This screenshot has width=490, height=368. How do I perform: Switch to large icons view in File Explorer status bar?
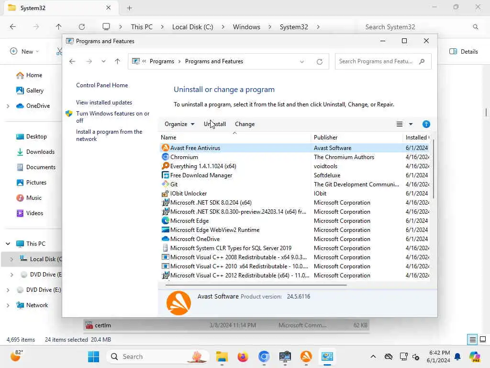[x=483, y=339]
